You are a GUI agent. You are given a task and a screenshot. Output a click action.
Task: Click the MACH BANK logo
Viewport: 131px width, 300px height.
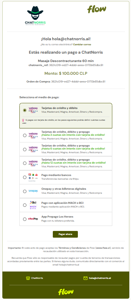point(33,207)
